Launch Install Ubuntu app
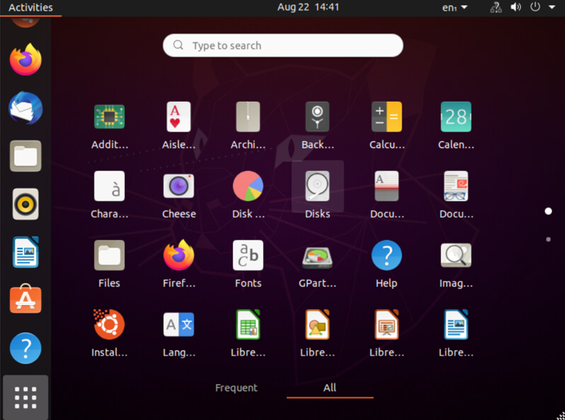565x420 pixels. tap(110, 324)
